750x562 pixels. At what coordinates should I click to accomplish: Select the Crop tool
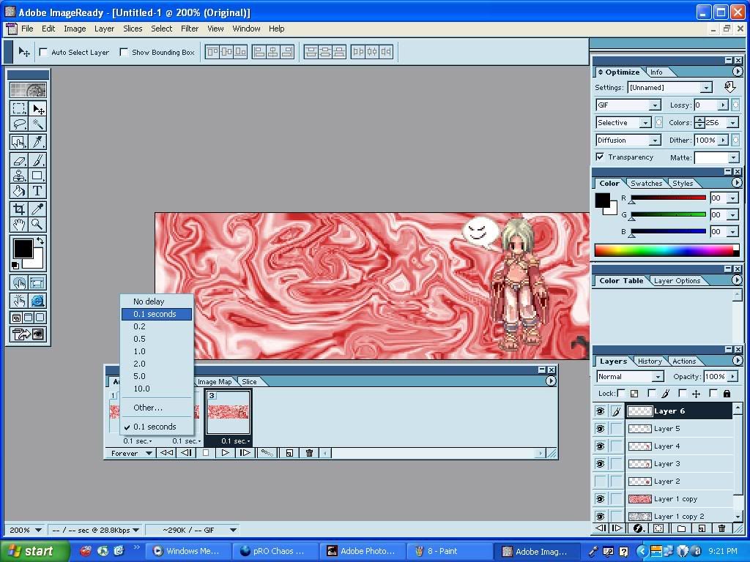click(19, 209)
